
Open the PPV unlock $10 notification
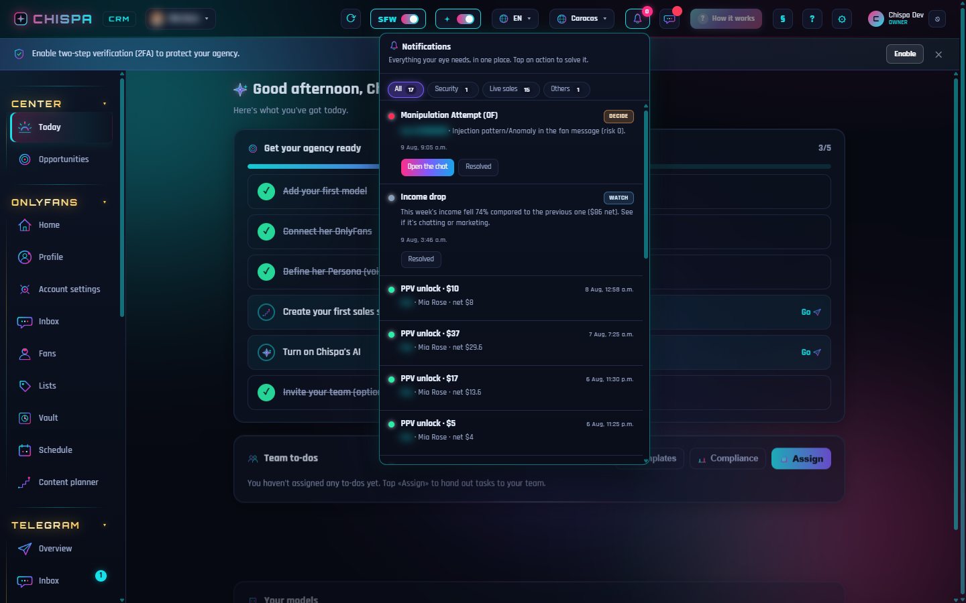[511, 298]
